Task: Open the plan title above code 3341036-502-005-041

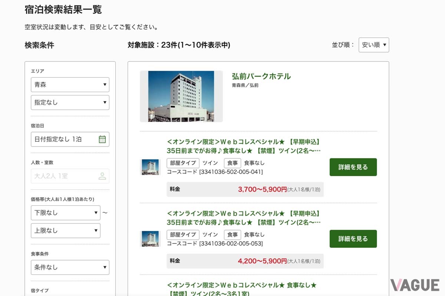Action: [x=244, y=146]
